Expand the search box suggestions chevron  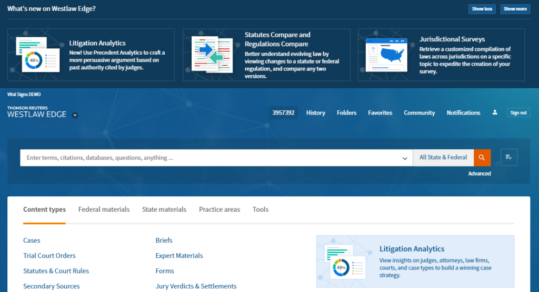click(x=405, y=158)
